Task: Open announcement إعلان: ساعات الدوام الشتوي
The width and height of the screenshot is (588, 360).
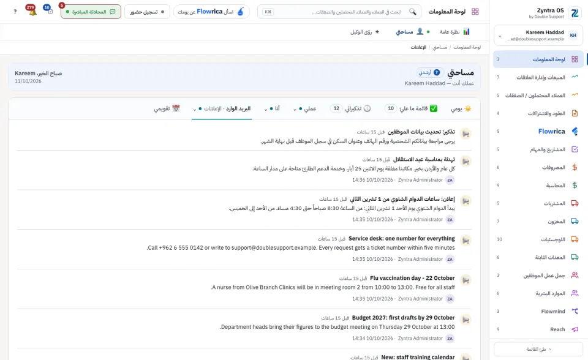Action: pos(402,199)
